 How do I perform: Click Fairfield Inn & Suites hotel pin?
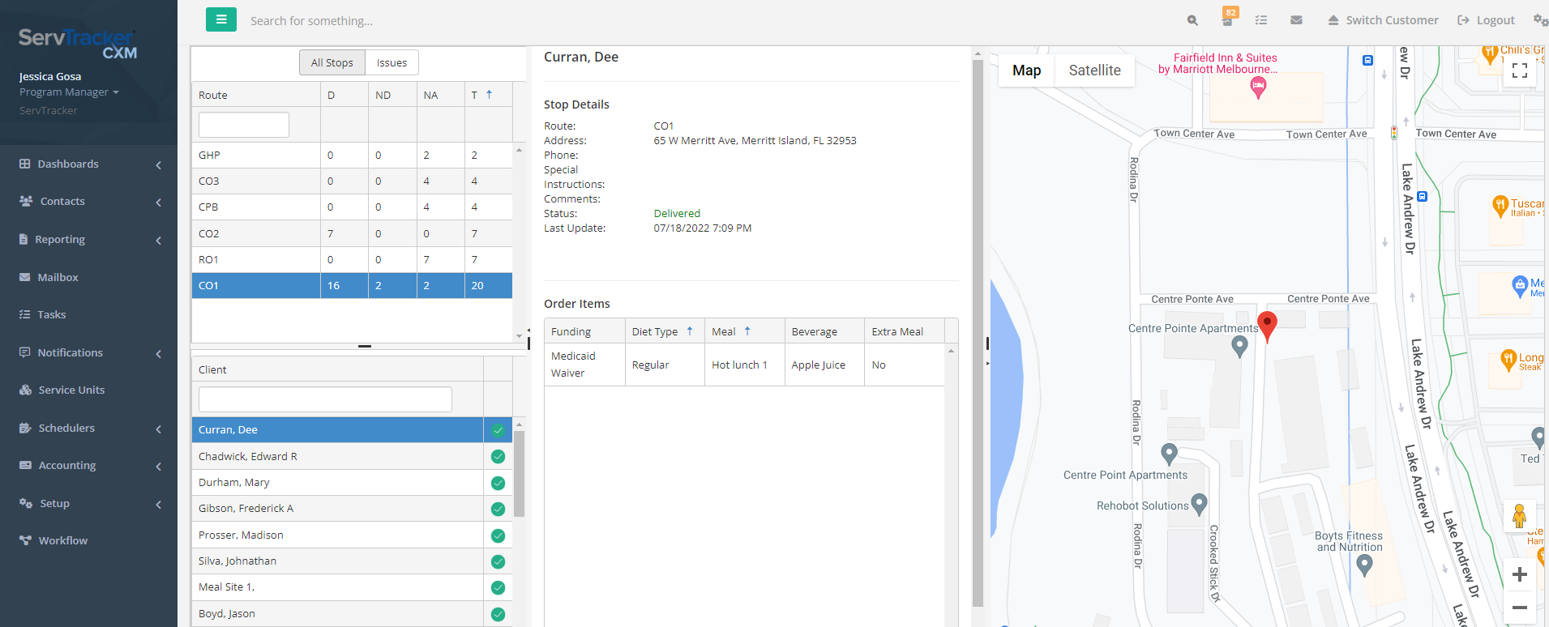1258,87
